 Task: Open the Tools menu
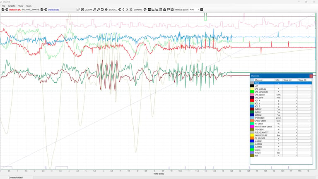(x=29, y=6)
